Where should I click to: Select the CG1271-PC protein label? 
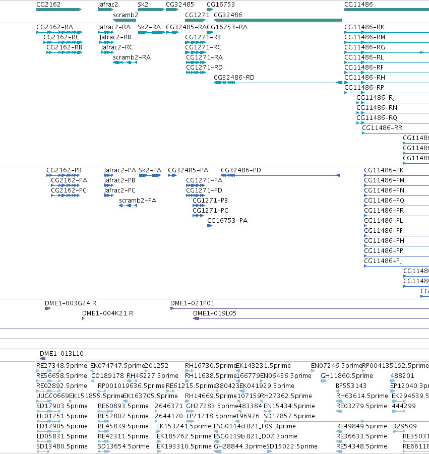(x=210, y=211)
